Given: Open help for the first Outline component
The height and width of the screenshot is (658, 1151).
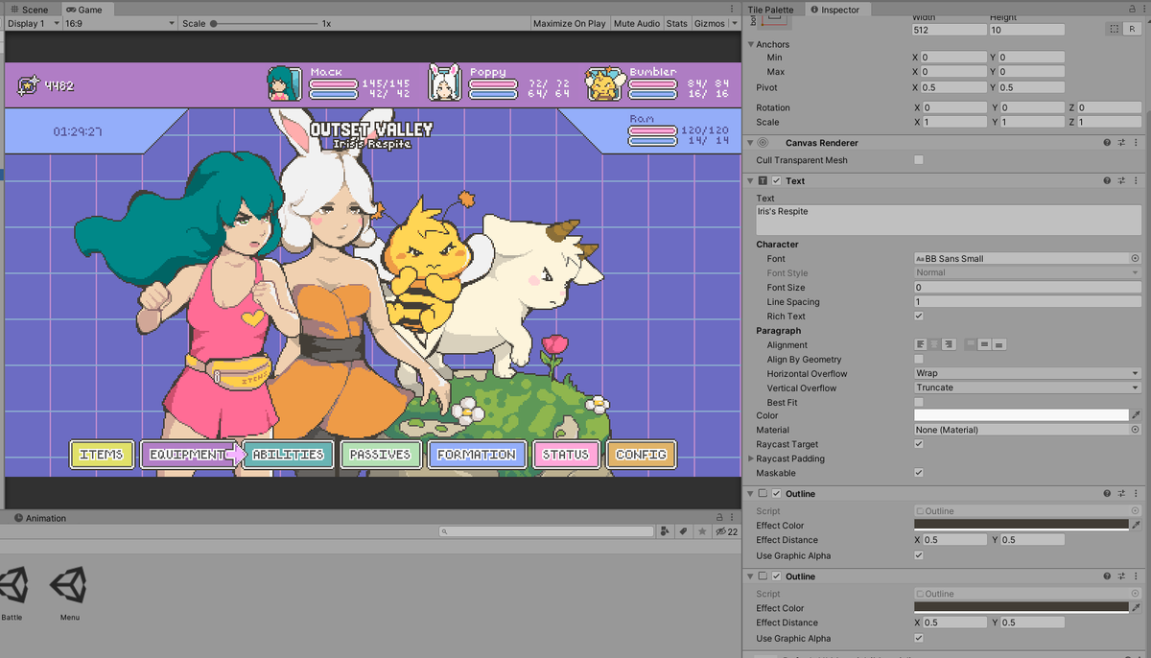Looking at the screenshot, I should coord(1107,494).
